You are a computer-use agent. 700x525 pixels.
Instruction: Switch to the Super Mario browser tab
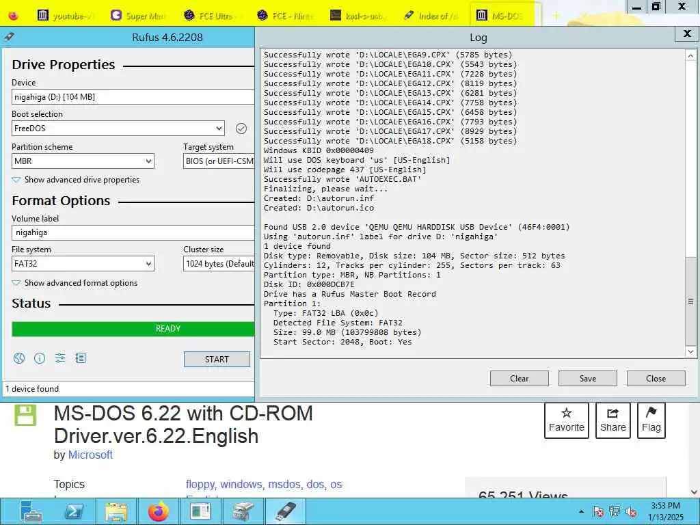138,16
